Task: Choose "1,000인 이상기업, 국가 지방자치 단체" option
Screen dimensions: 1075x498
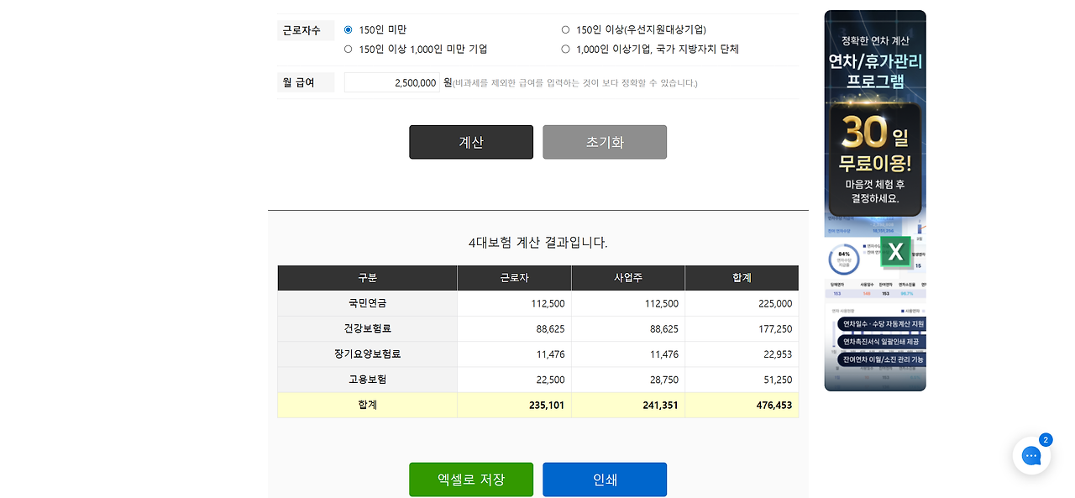Action: [565, 49]
